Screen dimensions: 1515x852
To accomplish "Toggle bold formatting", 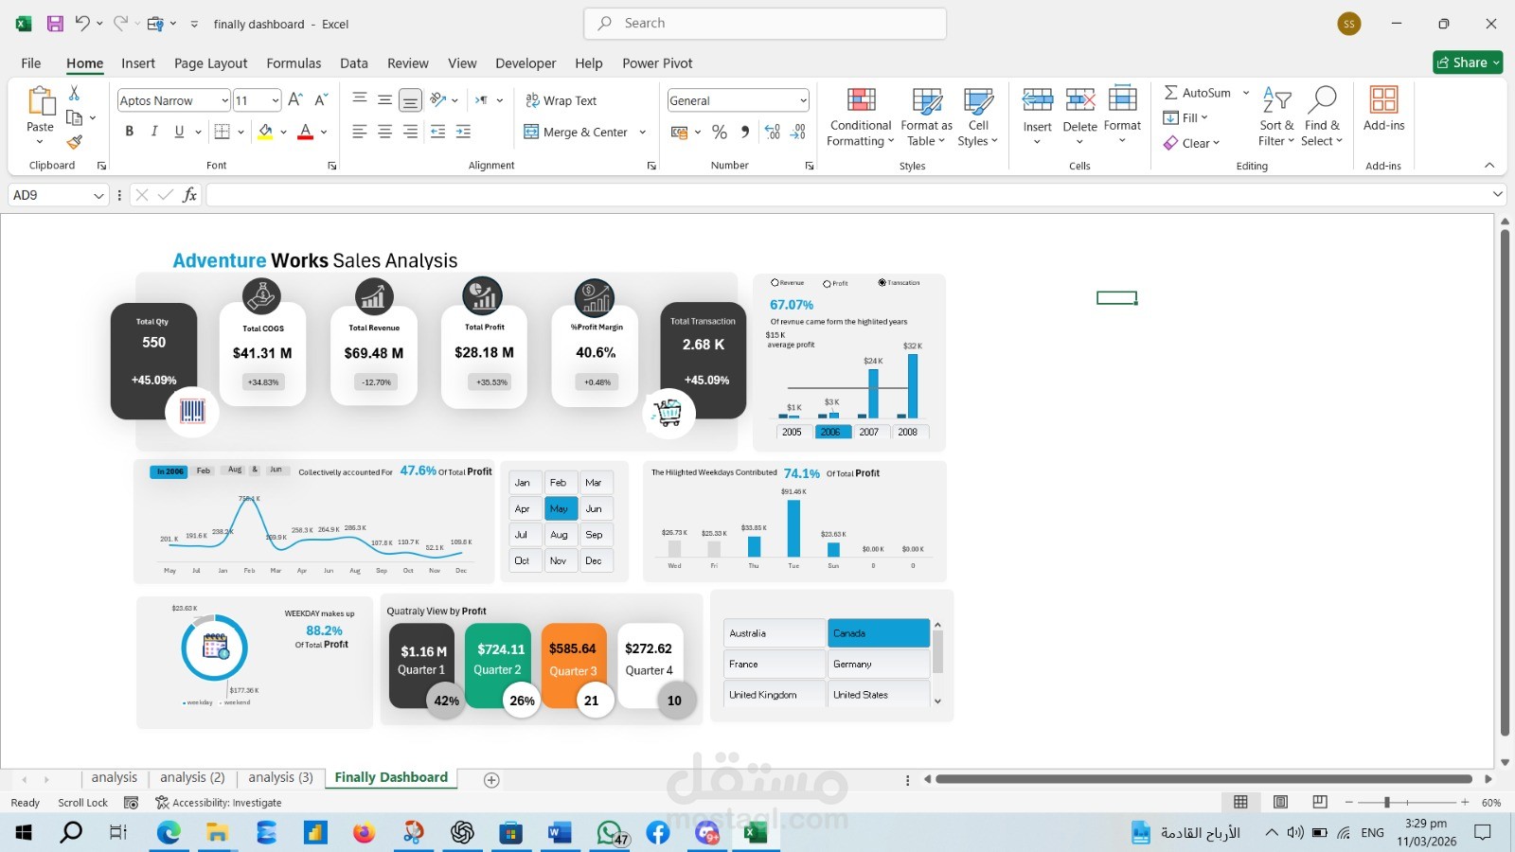I will tap(130, 132).
